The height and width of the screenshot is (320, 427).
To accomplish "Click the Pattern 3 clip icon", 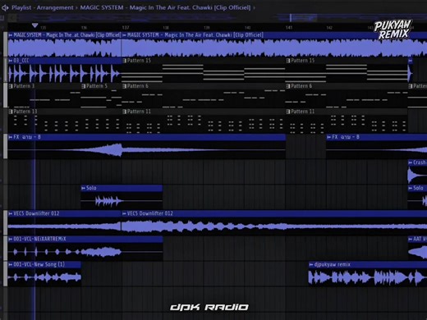I will (11, 86).
